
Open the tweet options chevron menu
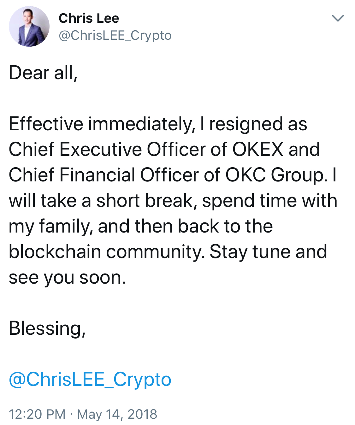(x=338, y=18)
